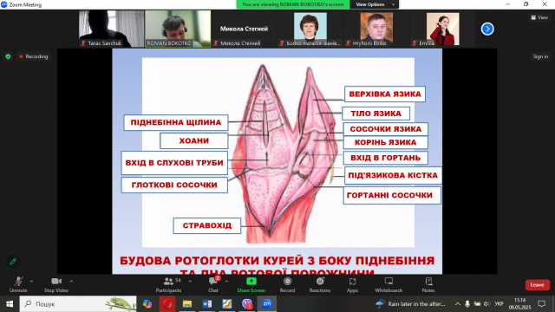Select Emilia's video thumbnail

(x=442, y=29)
